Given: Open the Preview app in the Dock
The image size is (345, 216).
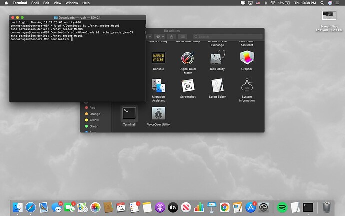Looking at the screenshot, I should (44, 207).
